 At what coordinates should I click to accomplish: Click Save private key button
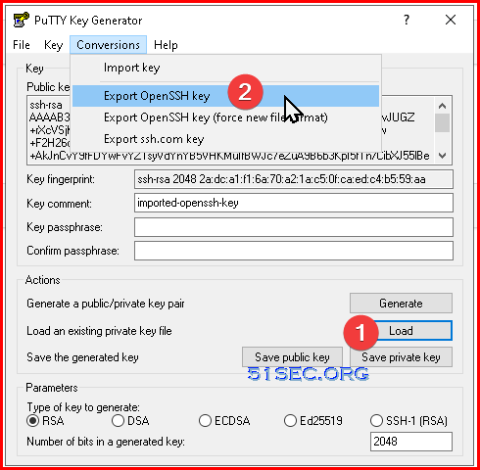point(401,357)
